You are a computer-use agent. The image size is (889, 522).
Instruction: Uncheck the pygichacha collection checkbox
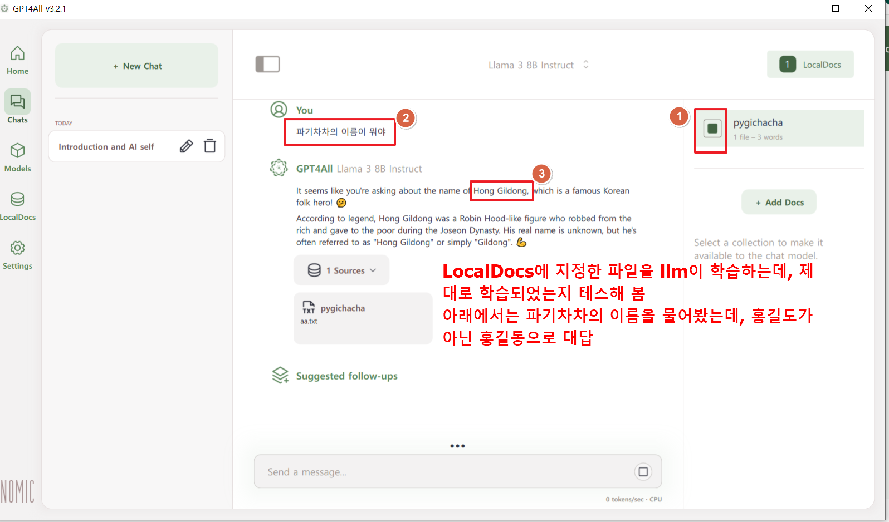click(712, 129)
